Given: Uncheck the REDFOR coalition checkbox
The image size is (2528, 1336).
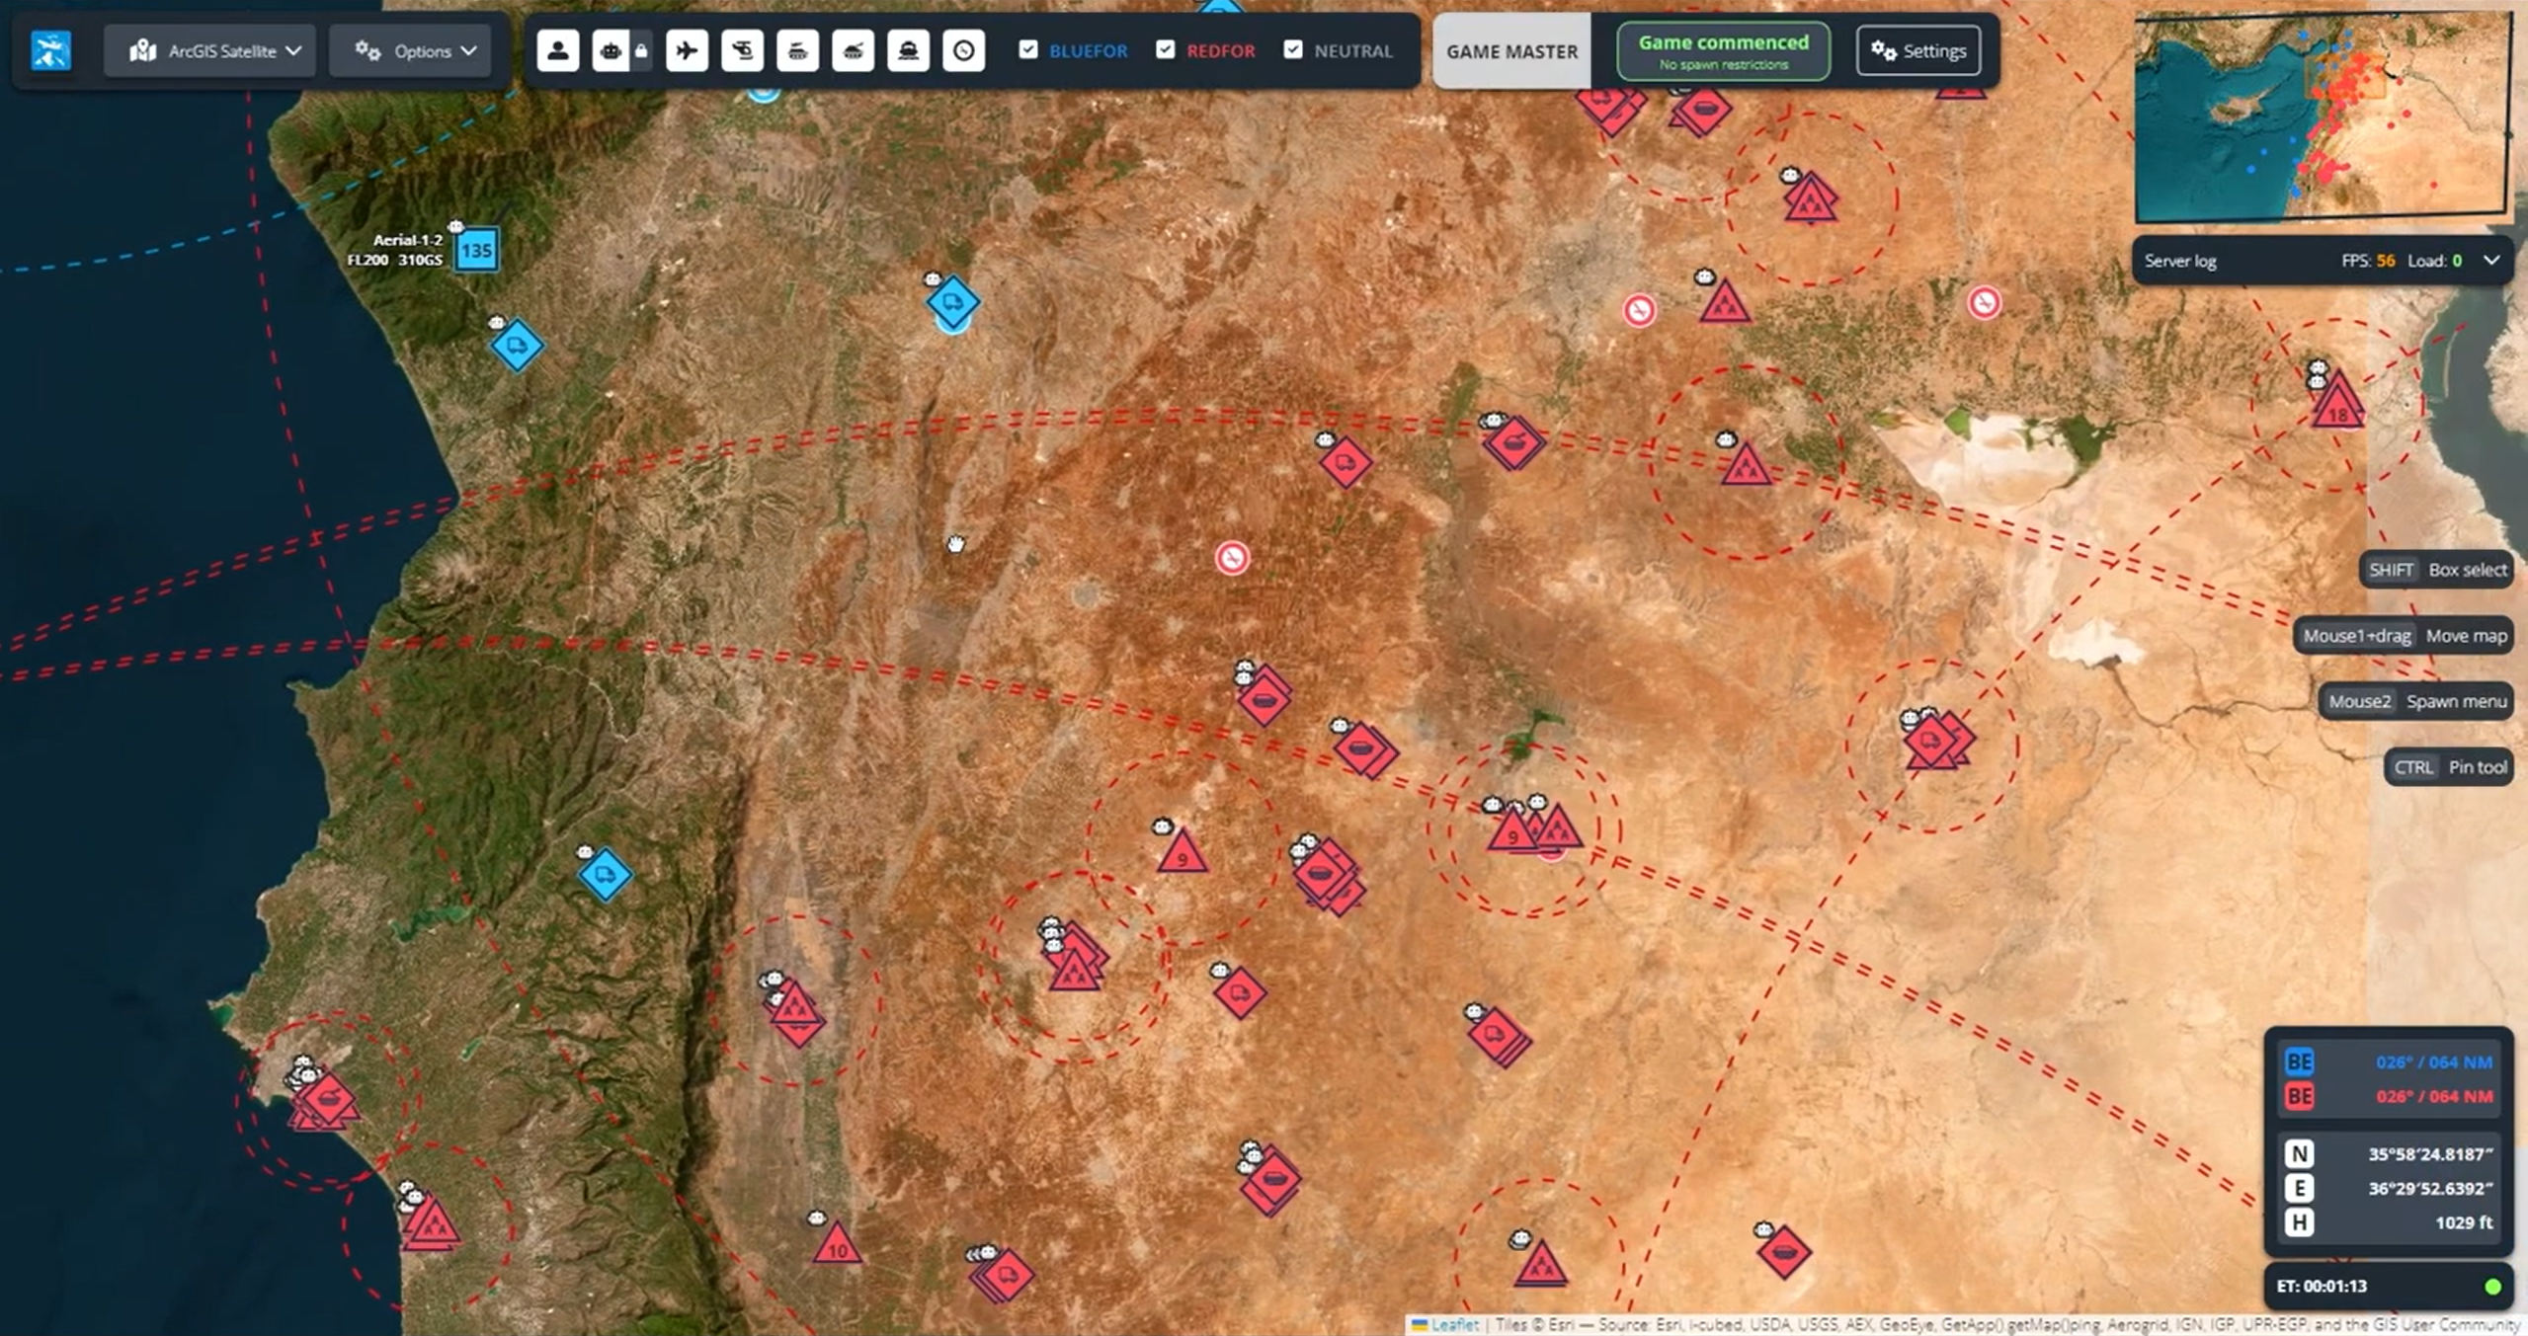Looking at the screenshot, I should (1166, 49).
